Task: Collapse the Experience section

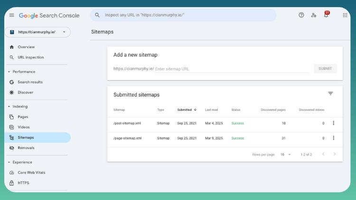Action: click(x=9, y=162)
